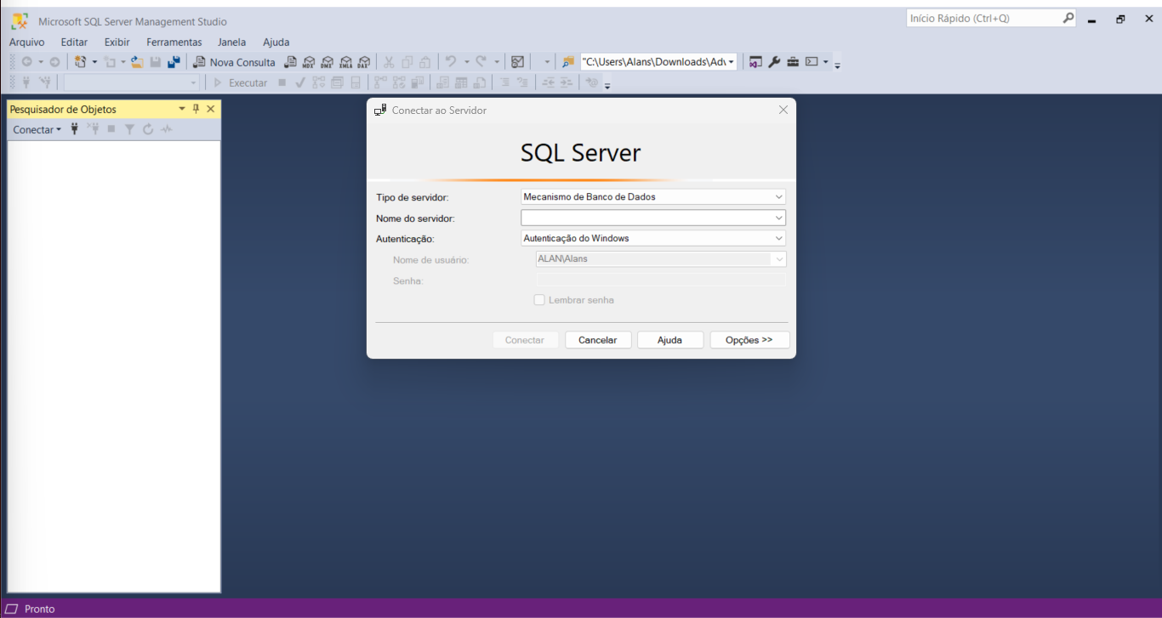Open the New Project dropdown arrow
The image size is (1162, 618).
pos(94,62)
